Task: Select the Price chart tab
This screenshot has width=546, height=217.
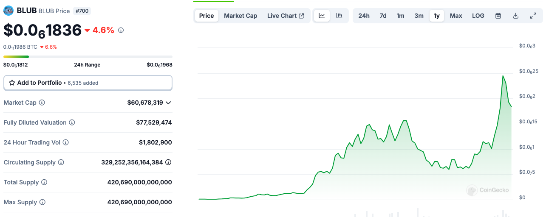Action: tap(207, 16)
